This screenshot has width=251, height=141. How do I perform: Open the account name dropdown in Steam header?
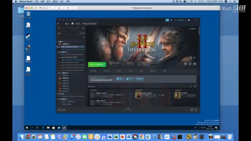(x=181, y=20)
